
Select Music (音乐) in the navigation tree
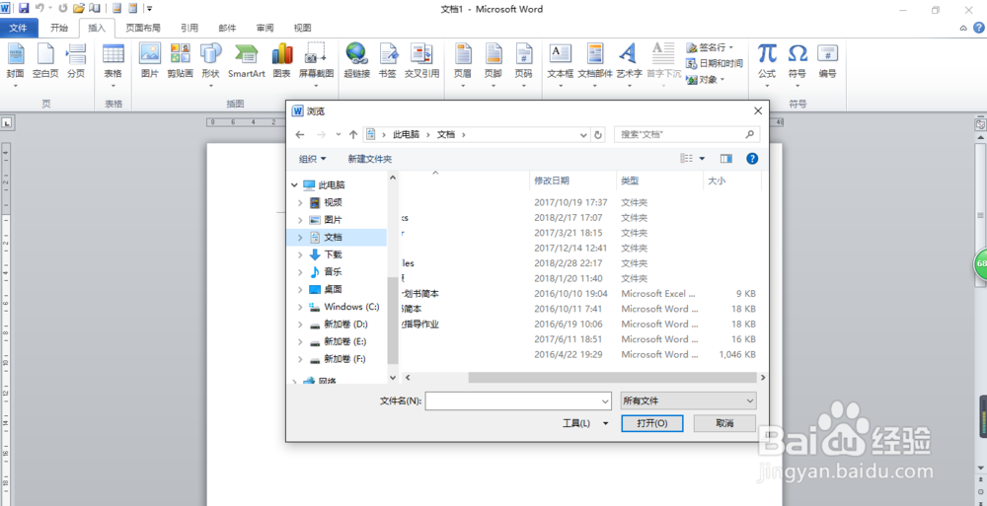coord(333,272)
